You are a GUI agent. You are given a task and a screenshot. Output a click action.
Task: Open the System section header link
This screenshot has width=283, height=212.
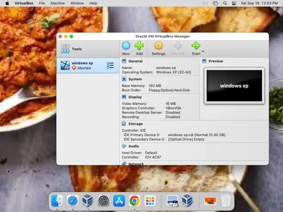pyautogui.click(x=135, y=79)
